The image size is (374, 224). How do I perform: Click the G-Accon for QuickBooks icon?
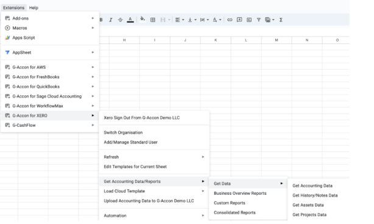tap(7, 87)
